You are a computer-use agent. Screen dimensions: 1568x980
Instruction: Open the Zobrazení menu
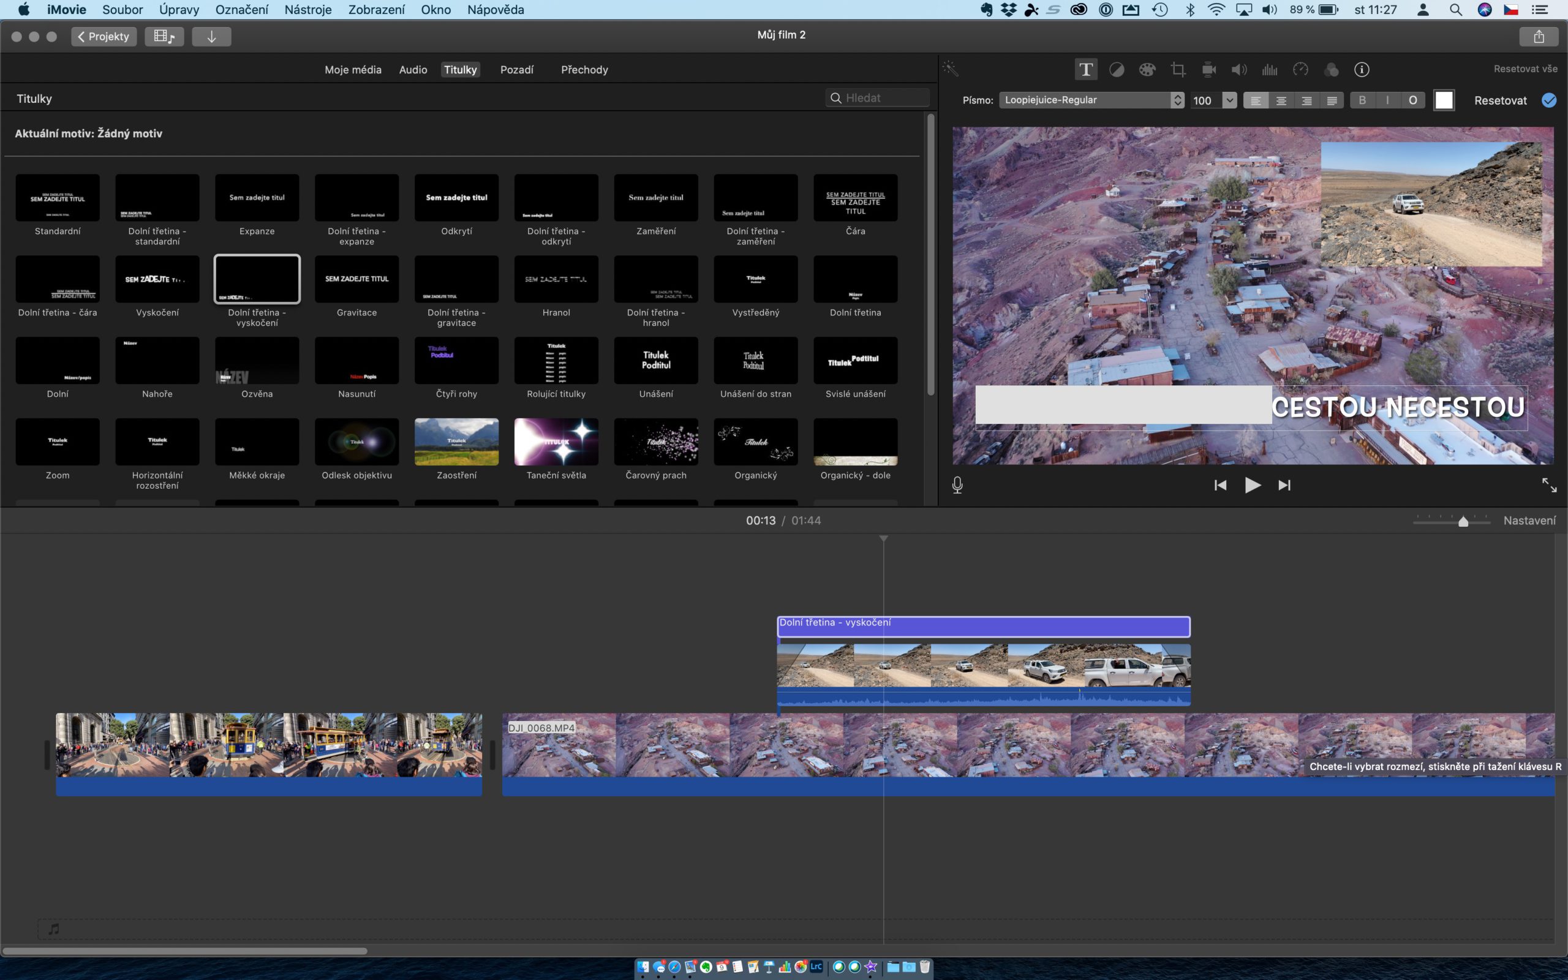[376, 10]
